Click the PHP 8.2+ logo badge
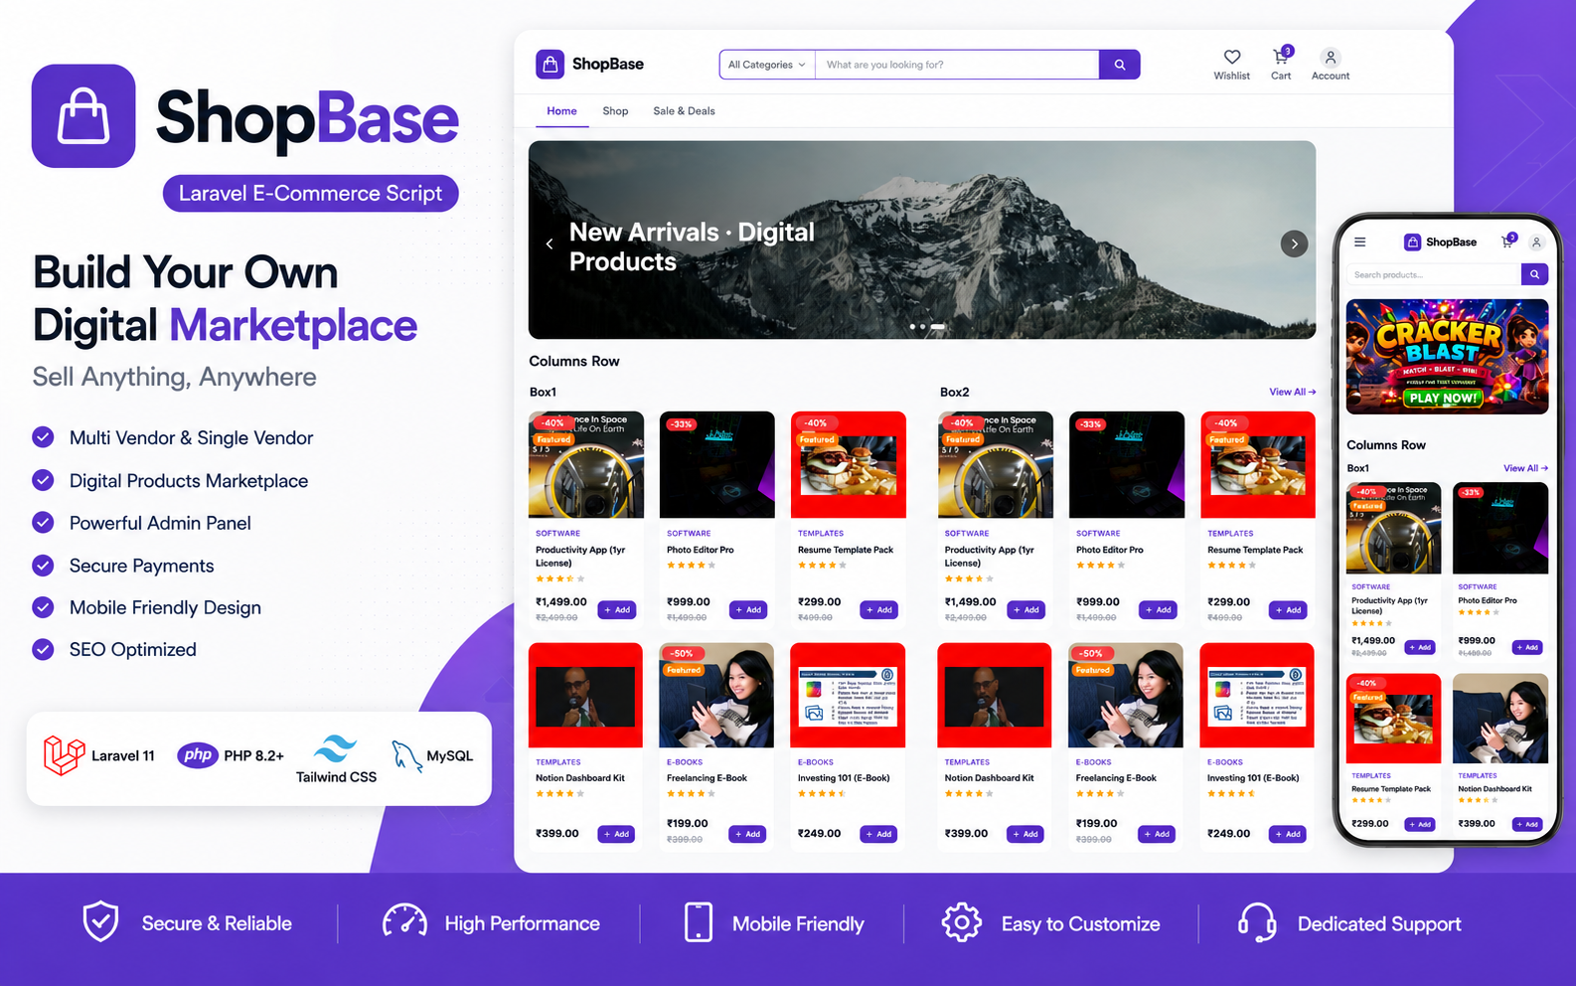 point(198,755)
